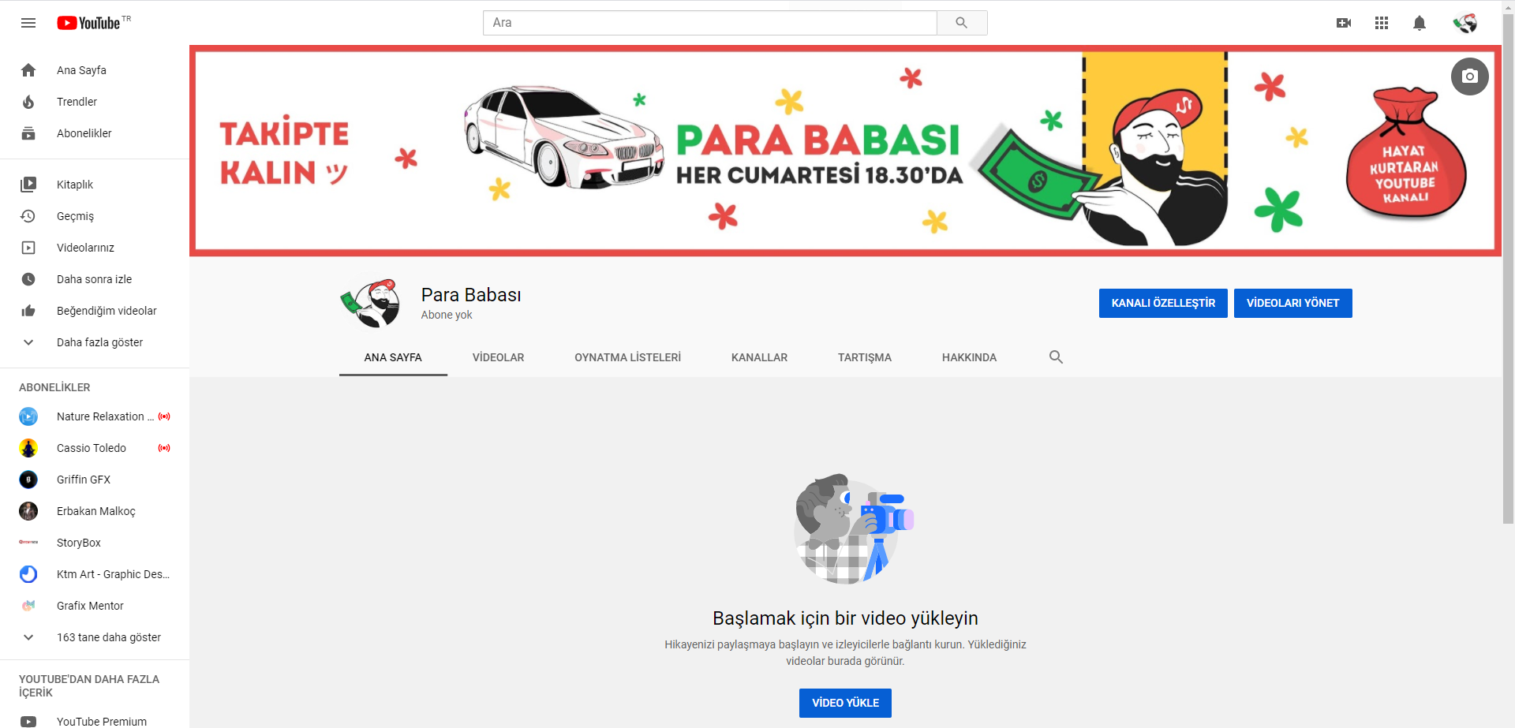The image size is (1515, 728).
Task: Click the Videolarınız play icon
Action: coord(28,248)
